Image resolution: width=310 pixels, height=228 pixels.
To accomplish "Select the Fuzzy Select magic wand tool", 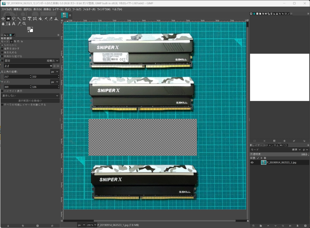I will tap(19, 19).
